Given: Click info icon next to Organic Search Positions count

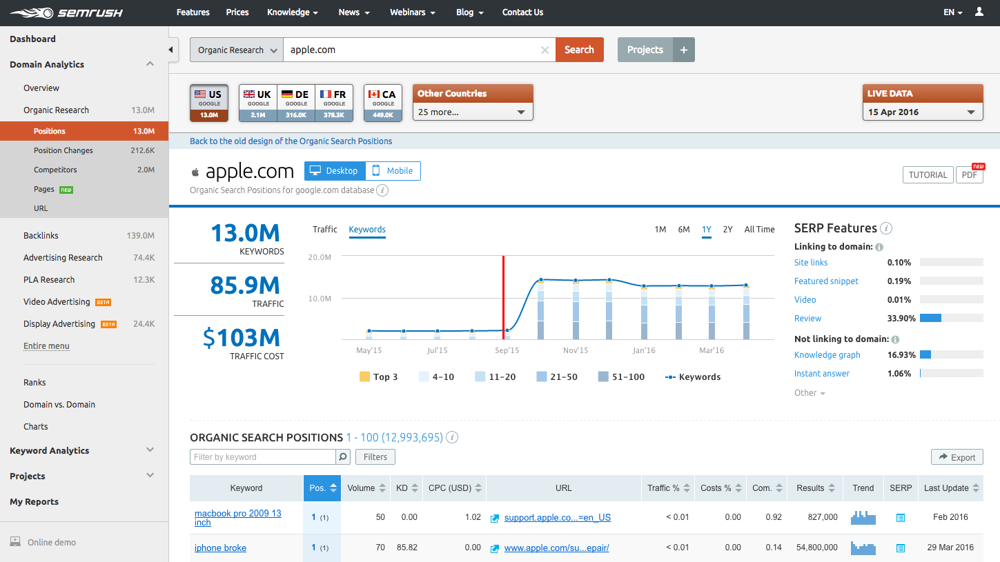Looking at the screenshot, I should [452, 437].
